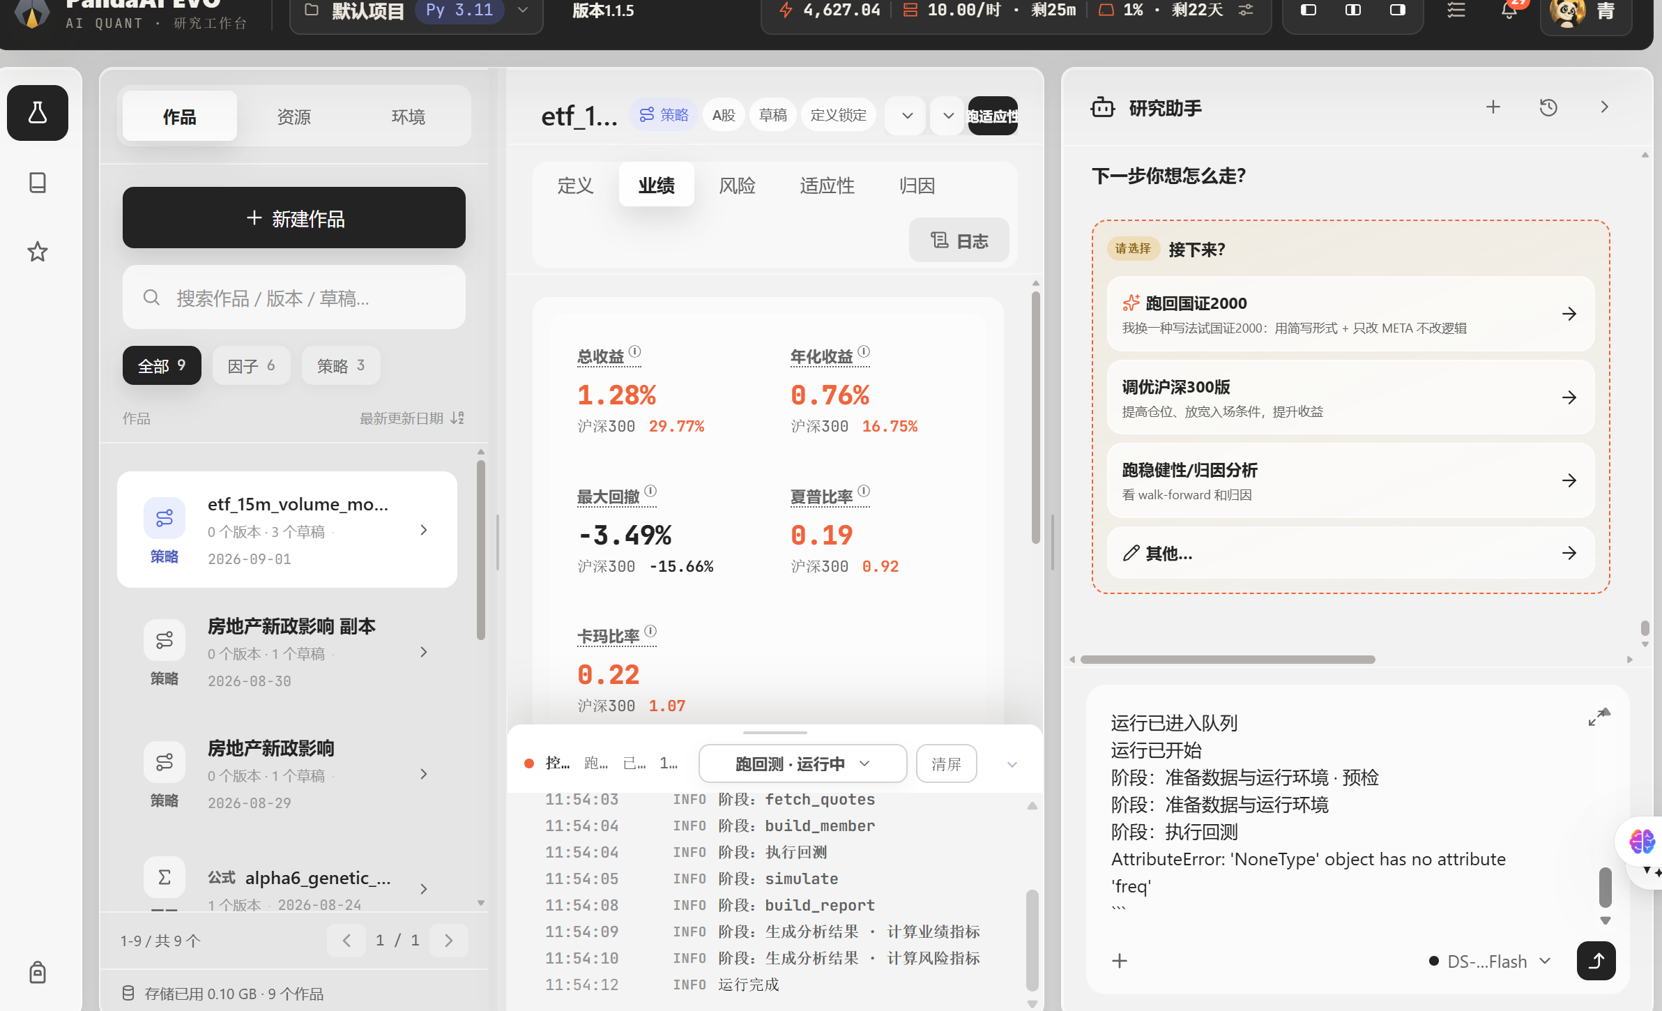This screenshot has width=1662, height=1011.
Task: Show info tooltip for 卡玛比率
Action: coord(650,631)
